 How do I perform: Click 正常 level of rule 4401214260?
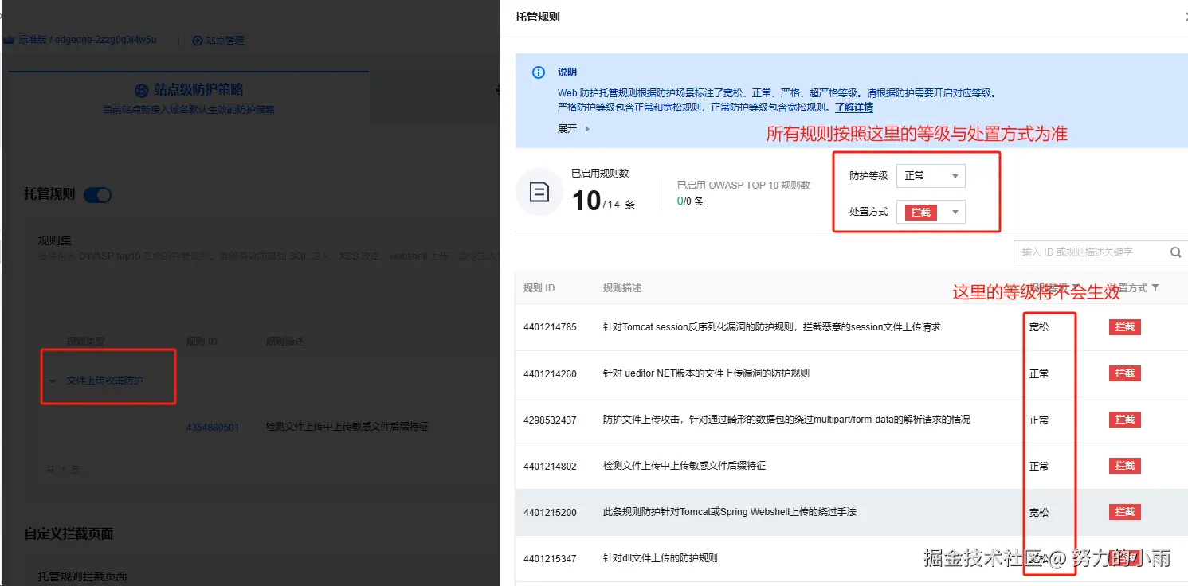(x=1039, y=373)
